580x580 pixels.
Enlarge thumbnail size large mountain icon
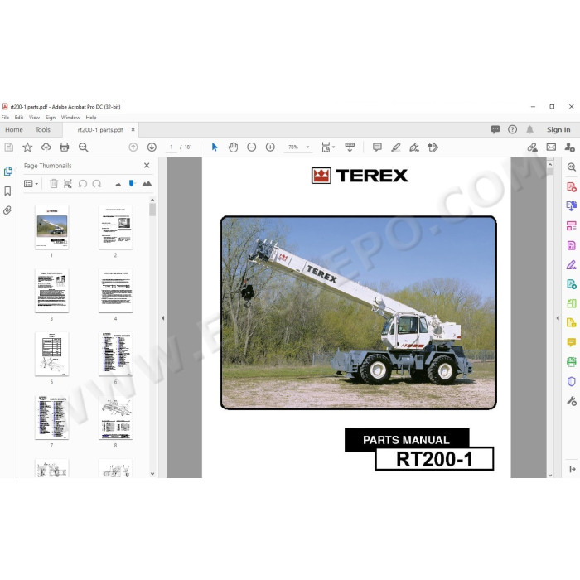pyautogui.click(x=147, y=183)
